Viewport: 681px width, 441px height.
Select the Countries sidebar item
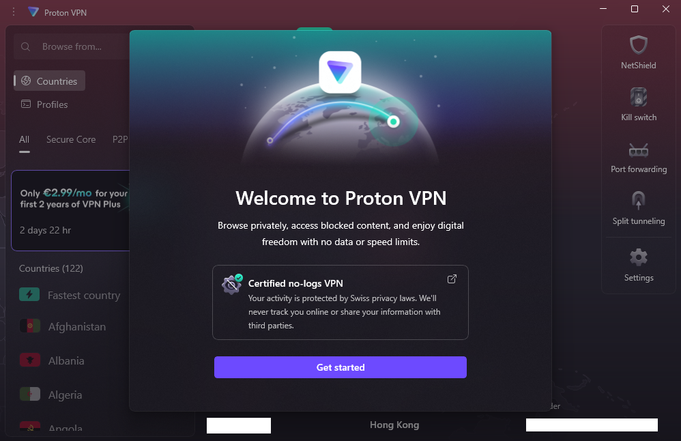(50, 81)
